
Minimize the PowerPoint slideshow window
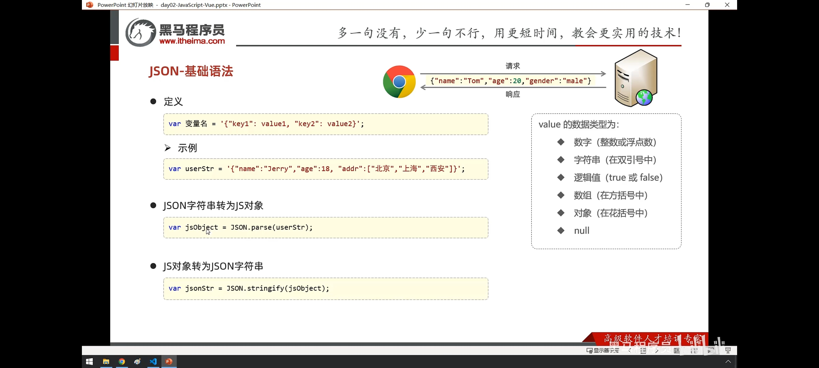[x=688, y=5]
